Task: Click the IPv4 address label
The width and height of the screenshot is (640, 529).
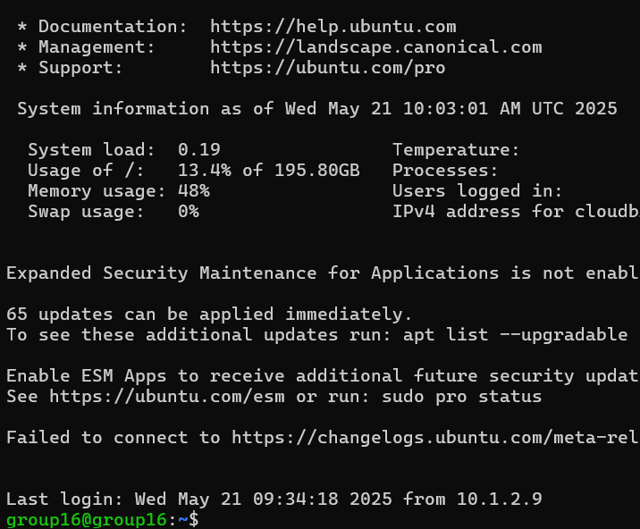Action: coord(516,212)
